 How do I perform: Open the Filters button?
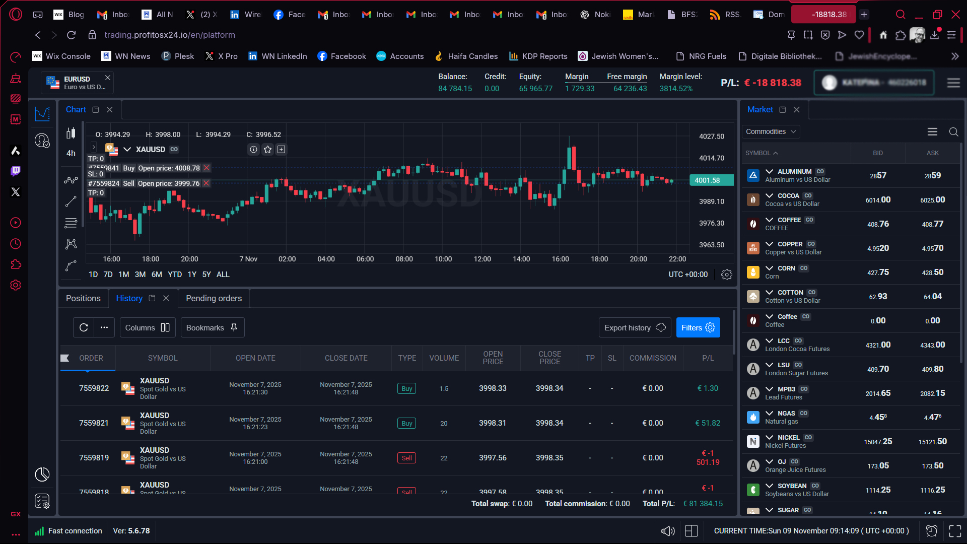[x=698, y=327]
